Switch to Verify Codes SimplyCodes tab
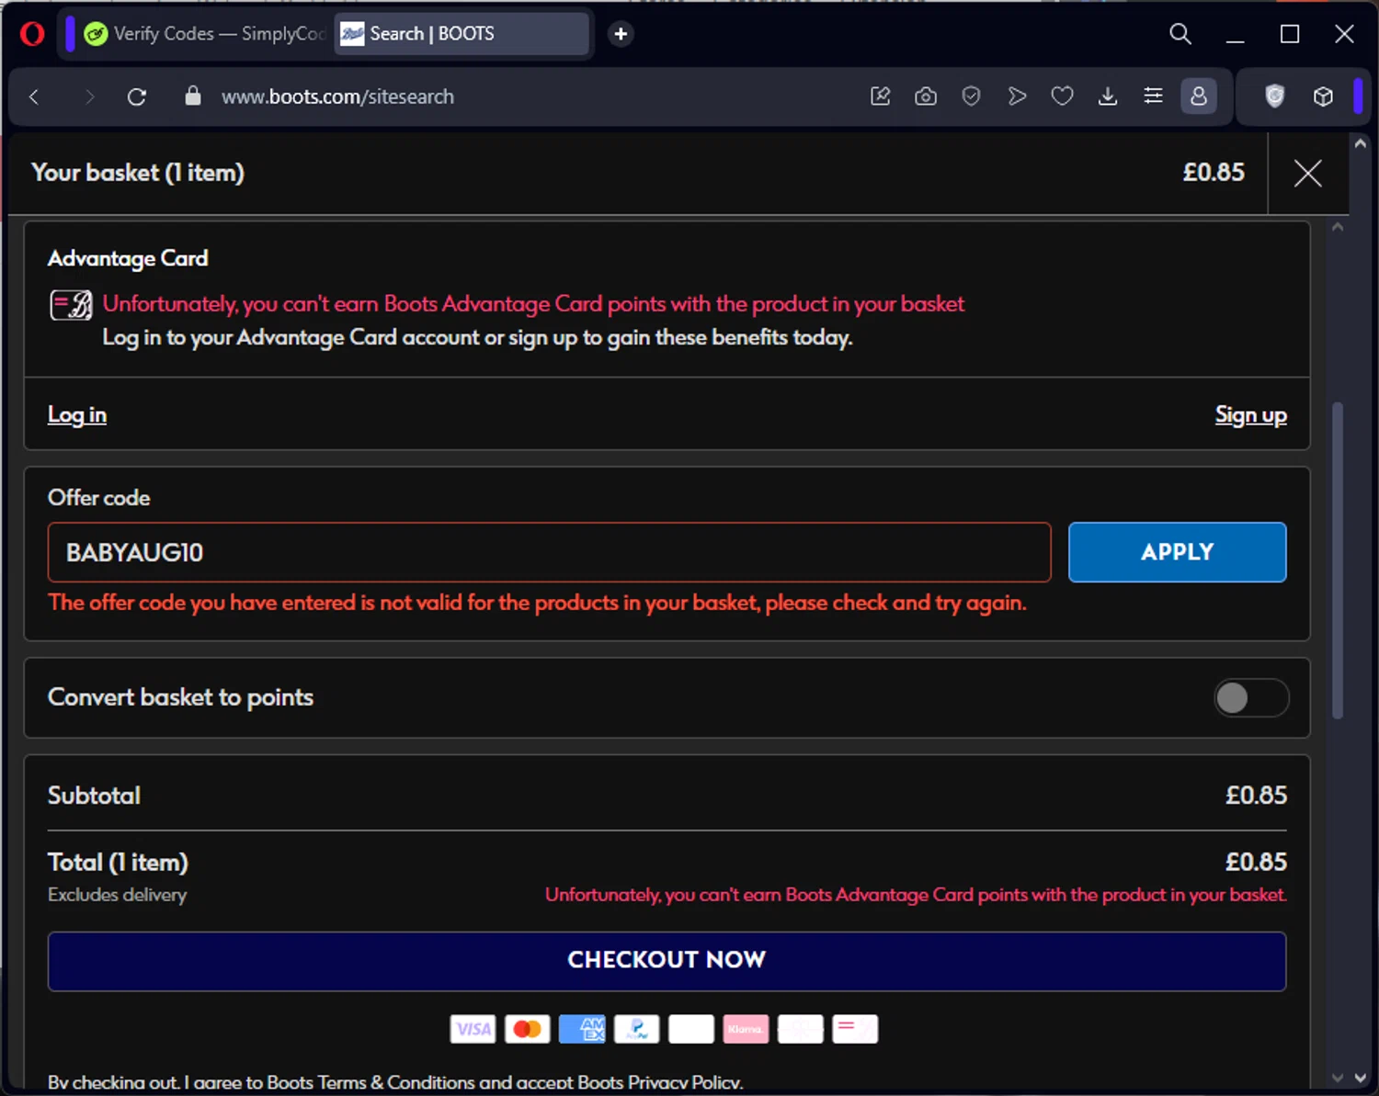The image size is (1379, 1096). tap(204, 34)
